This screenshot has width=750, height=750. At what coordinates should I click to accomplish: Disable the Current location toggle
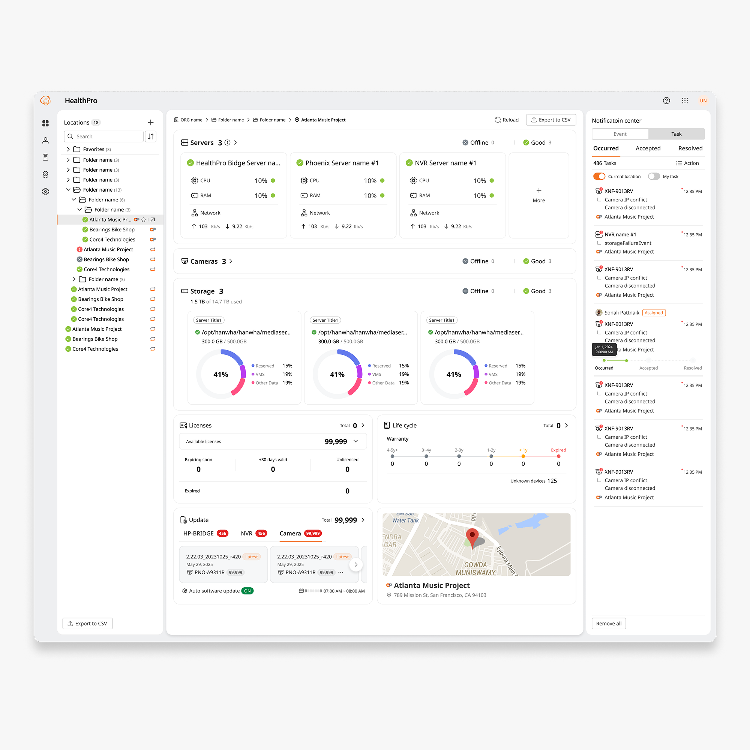(599, 176)
